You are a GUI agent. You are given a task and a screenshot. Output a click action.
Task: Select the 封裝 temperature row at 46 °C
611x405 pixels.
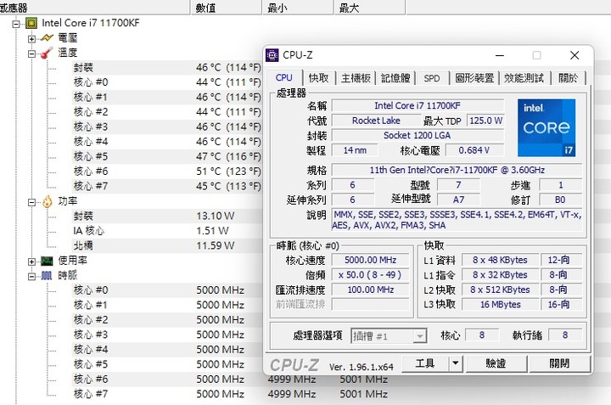click(x=167, y=67)
